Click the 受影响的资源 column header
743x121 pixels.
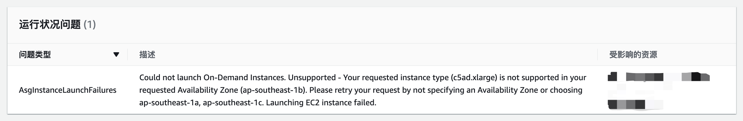633,55
